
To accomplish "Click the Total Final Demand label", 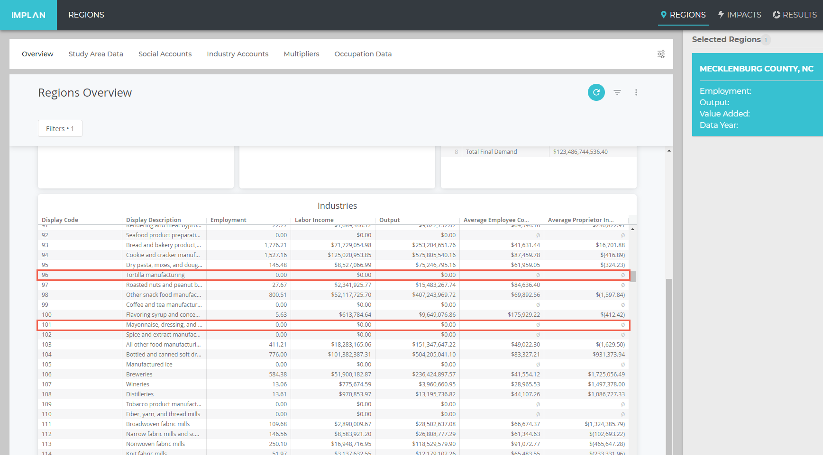I will [491, 152].
